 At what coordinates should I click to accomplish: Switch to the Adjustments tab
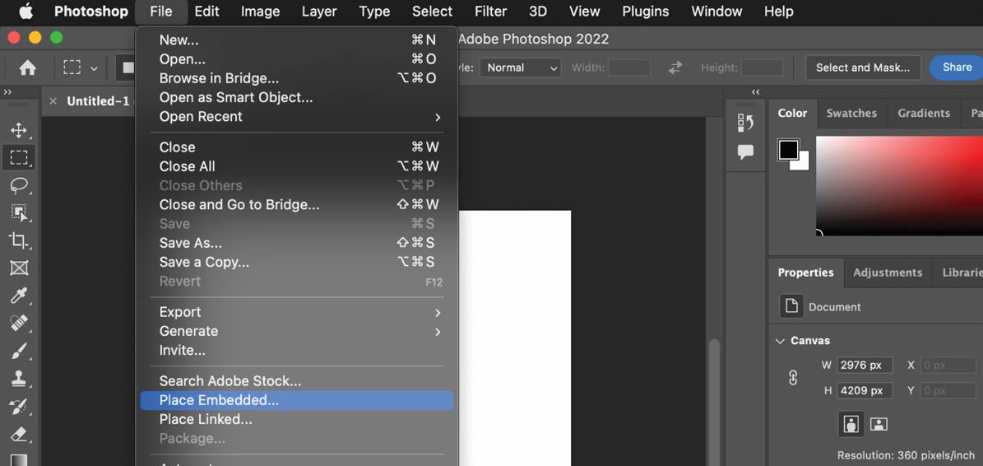888,273
